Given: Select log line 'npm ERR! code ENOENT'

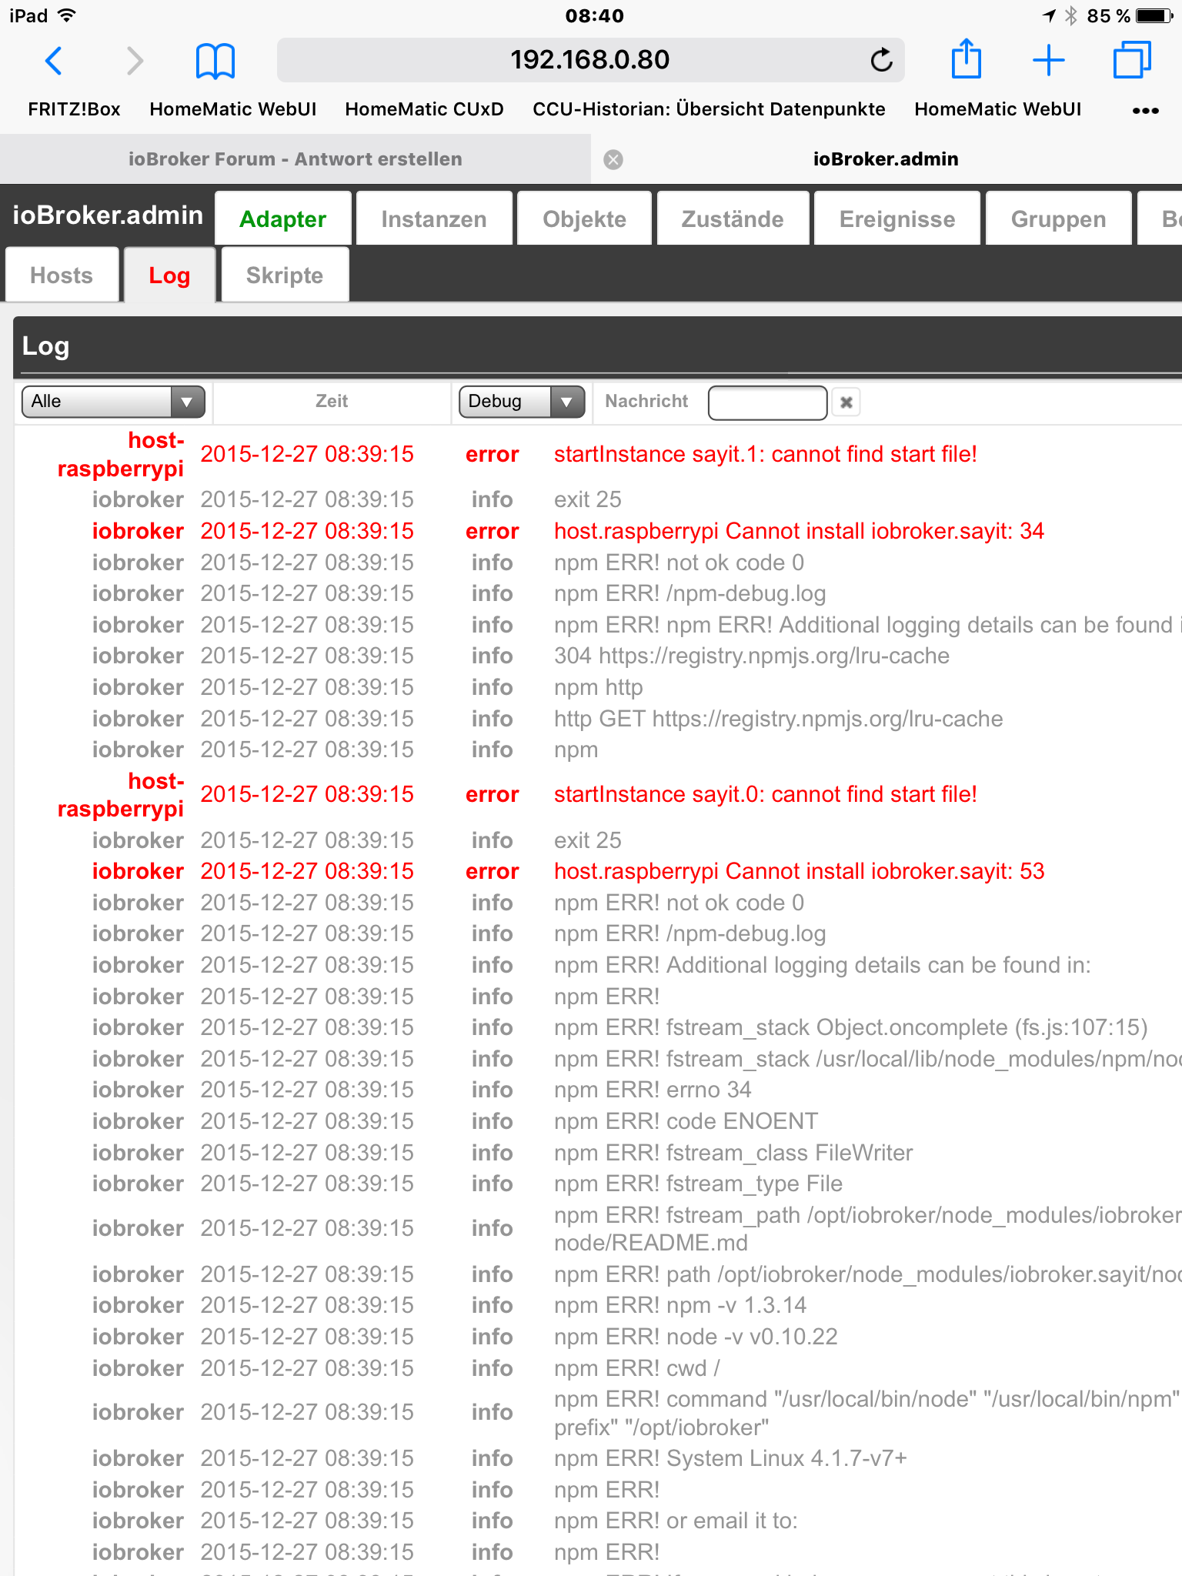Looking at the screenshot, I should point(686,1121).
